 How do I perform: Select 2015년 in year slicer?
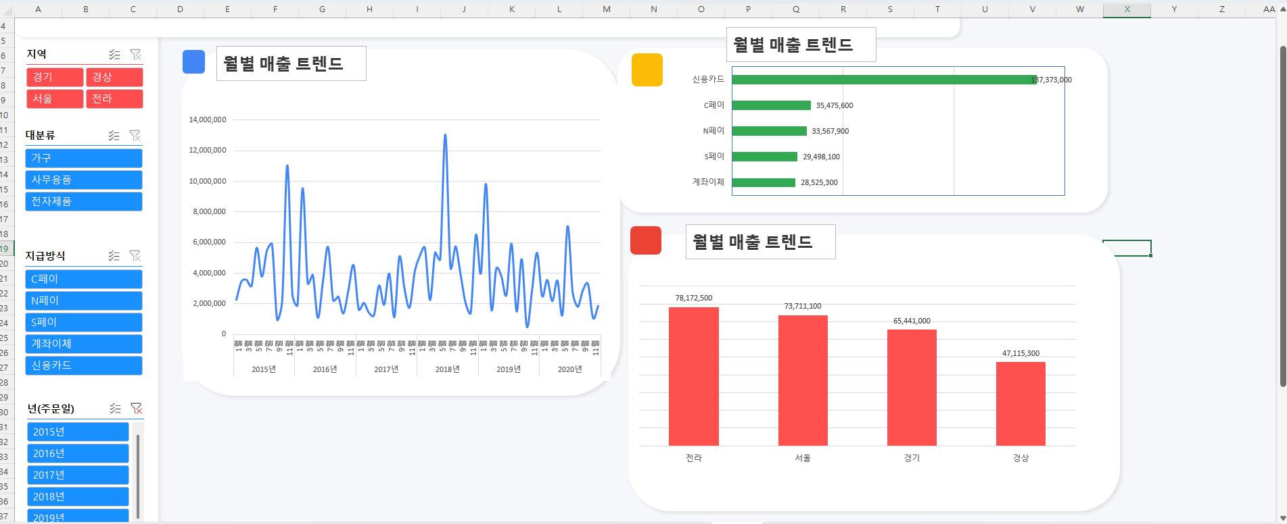[78, 431]
